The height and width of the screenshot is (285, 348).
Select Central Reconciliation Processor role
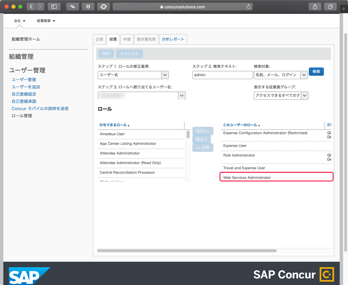click(141, 172)
